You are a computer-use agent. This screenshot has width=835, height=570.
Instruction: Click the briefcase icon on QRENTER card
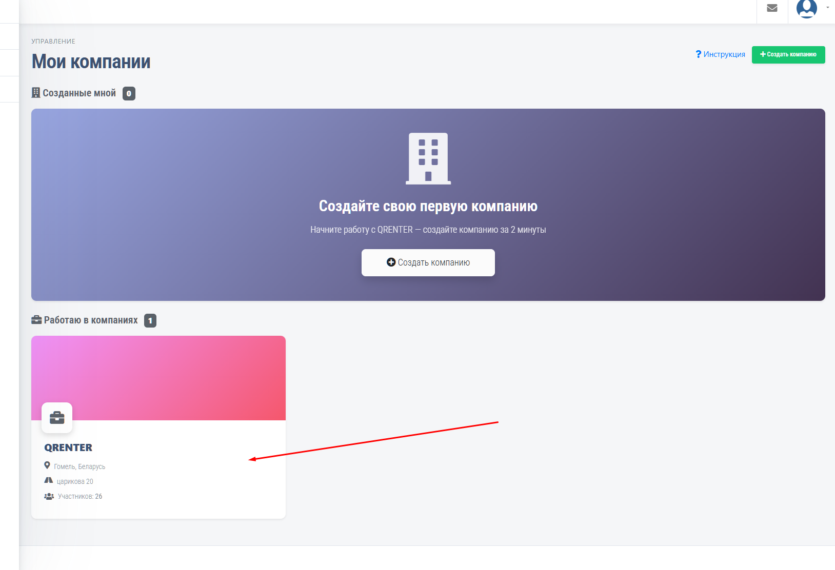pyautogui.click(x=57, y=418)
